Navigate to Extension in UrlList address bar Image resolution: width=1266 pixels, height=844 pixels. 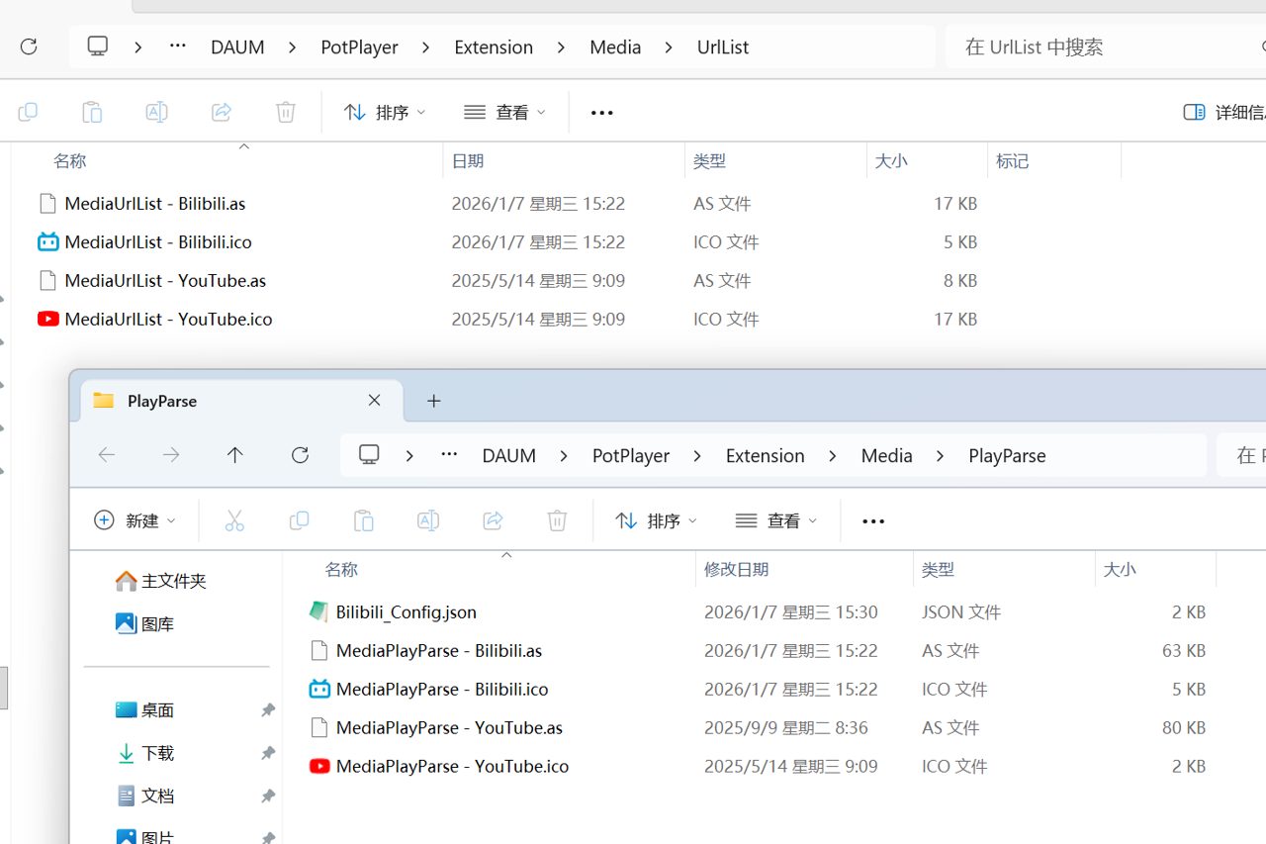click(494, 47)
